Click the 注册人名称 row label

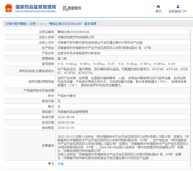(46, 37)
